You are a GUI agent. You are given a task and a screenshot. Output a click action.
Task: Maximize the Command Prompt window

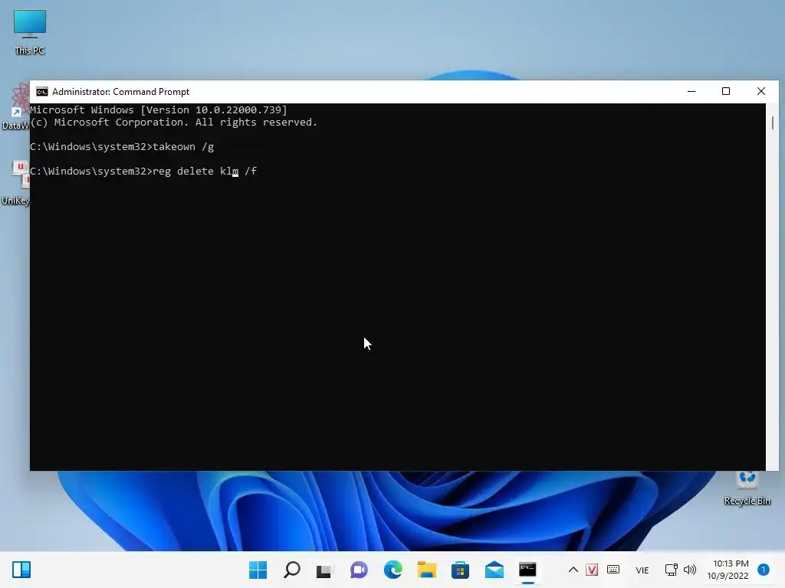[726, 92]
